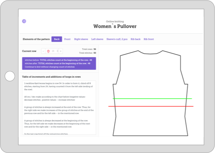Click the green row line on pattern
Screen dimensions: 215x153
pos(152,99)
